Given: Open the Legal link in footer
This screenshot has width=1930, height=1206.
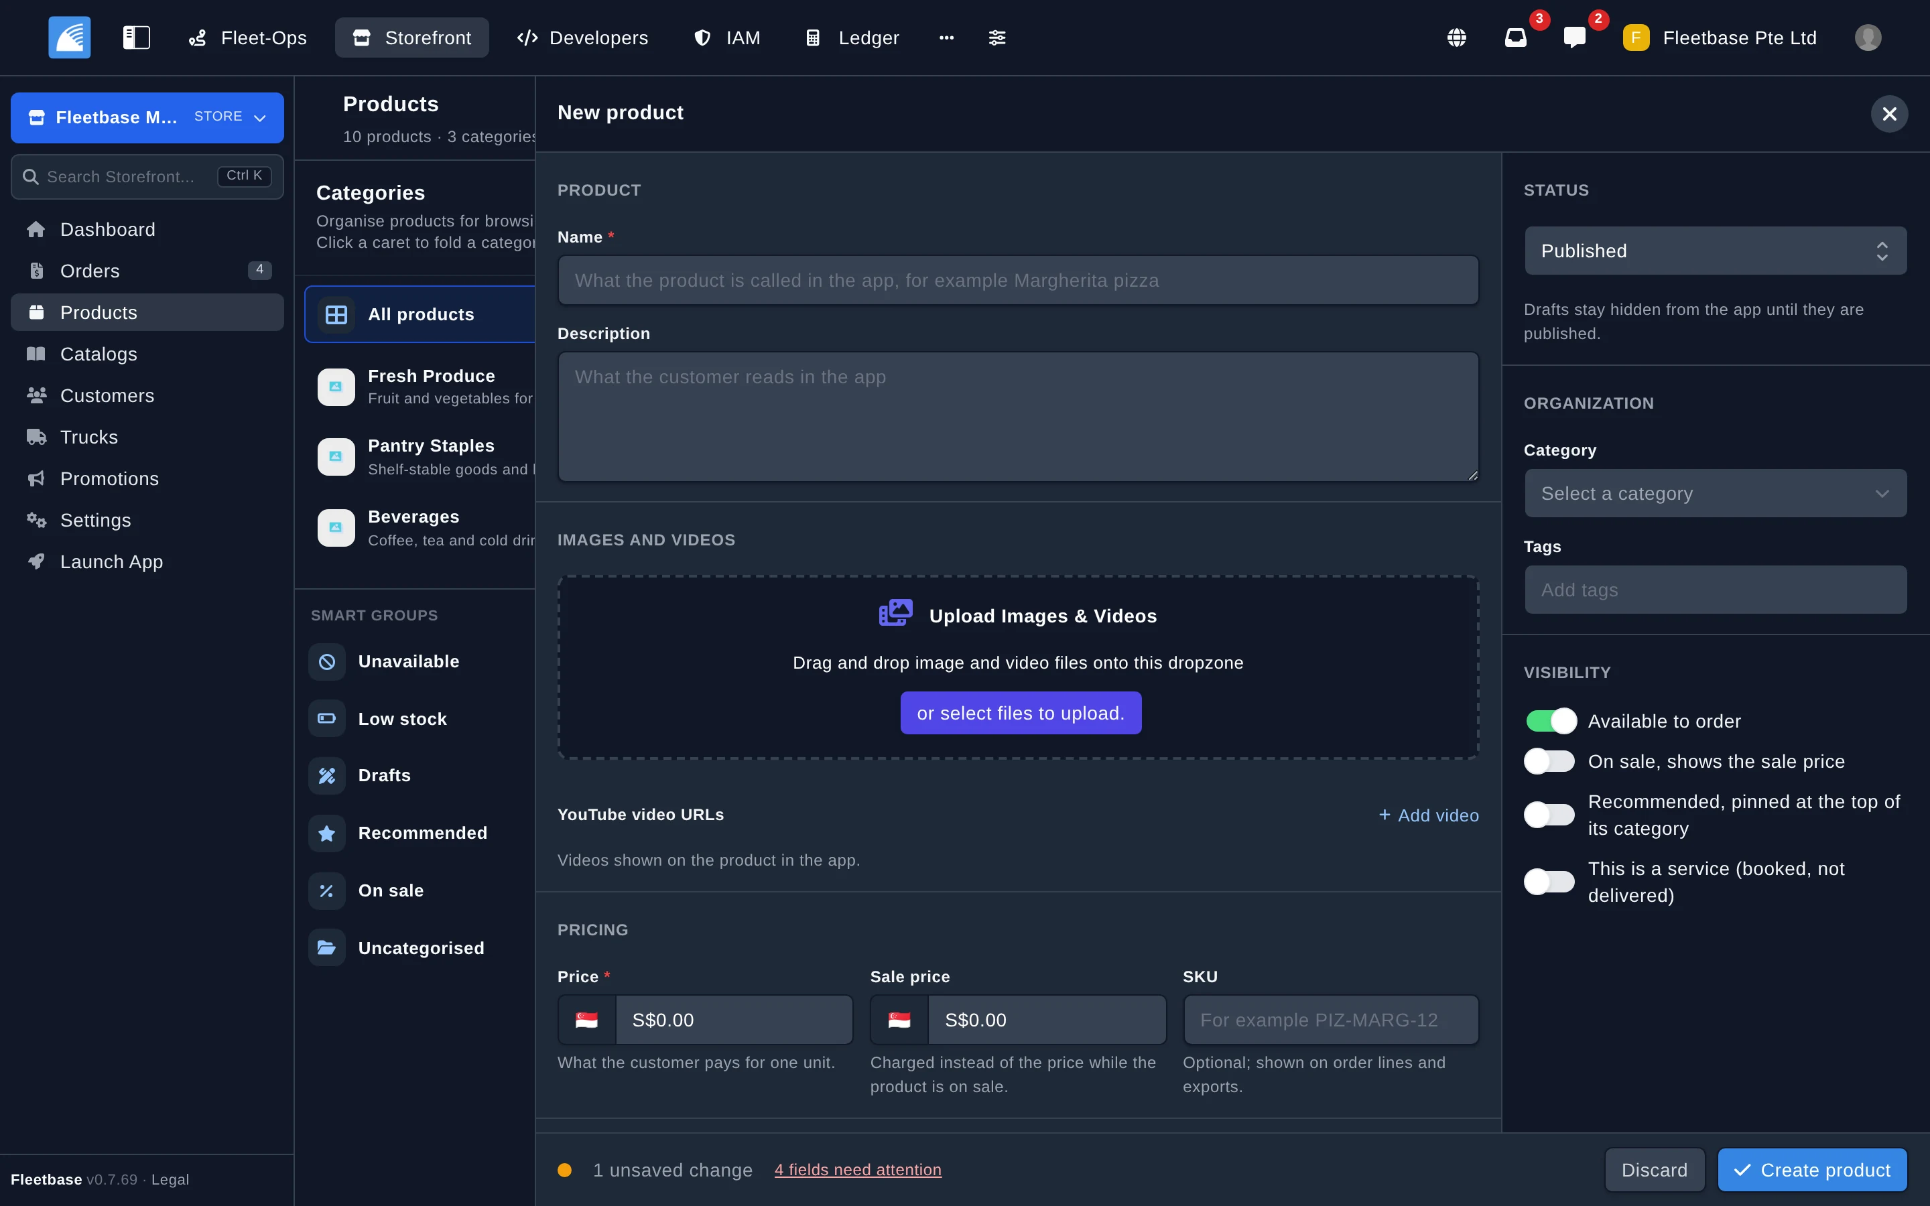Looking at the screenshot, I should 170,1180.
